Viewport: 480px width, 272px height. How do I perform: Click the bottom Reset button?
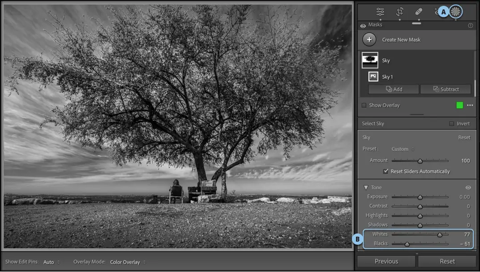pyautogui.click(x=447, y=261)
